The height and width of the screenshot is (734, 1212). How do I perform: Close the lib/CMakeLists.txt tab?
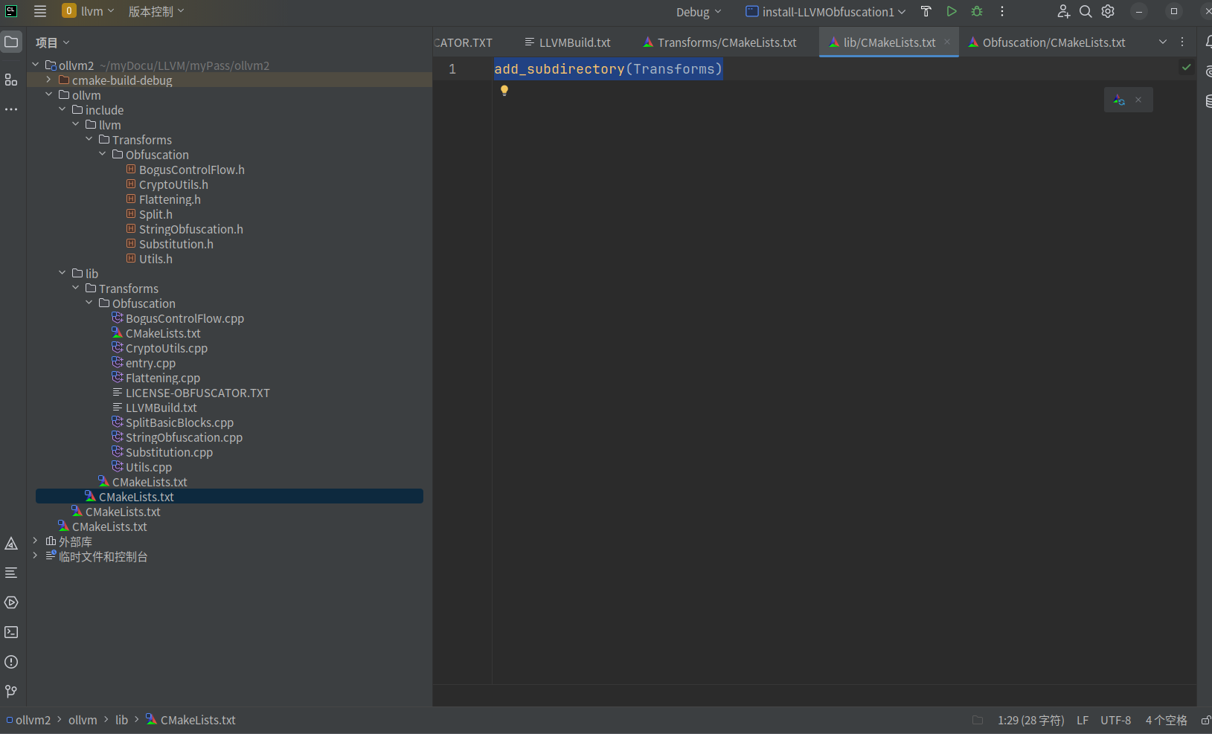click(x=947, y=42)
